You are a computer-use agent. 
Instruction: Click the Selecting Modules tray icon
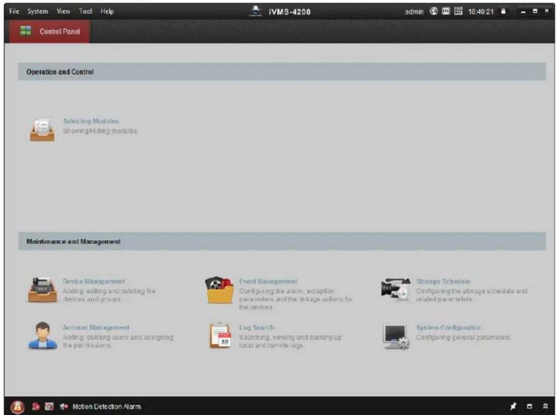pos(42,130)
